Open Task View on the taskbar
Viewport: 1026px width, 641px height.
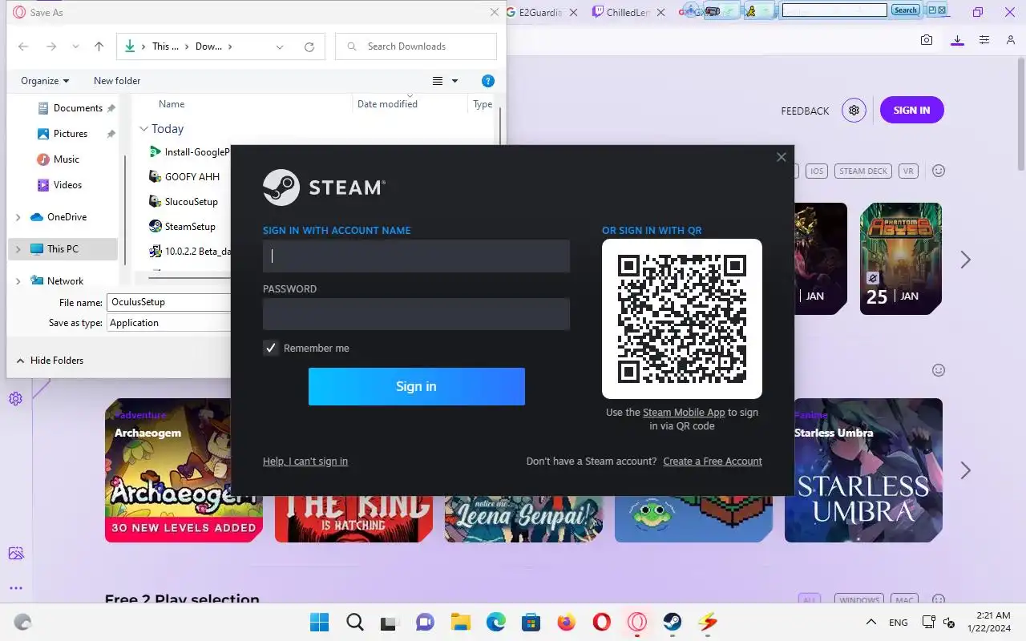tap(390, 622)
